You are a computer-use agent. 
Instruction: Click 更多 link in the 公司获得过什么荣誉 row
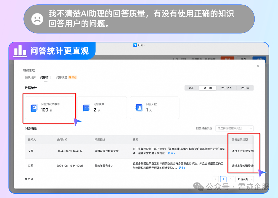pos(171,153)
